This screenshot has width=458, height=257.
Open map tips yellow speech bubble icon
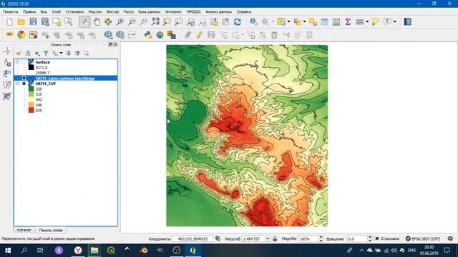(x=375, y=22)
